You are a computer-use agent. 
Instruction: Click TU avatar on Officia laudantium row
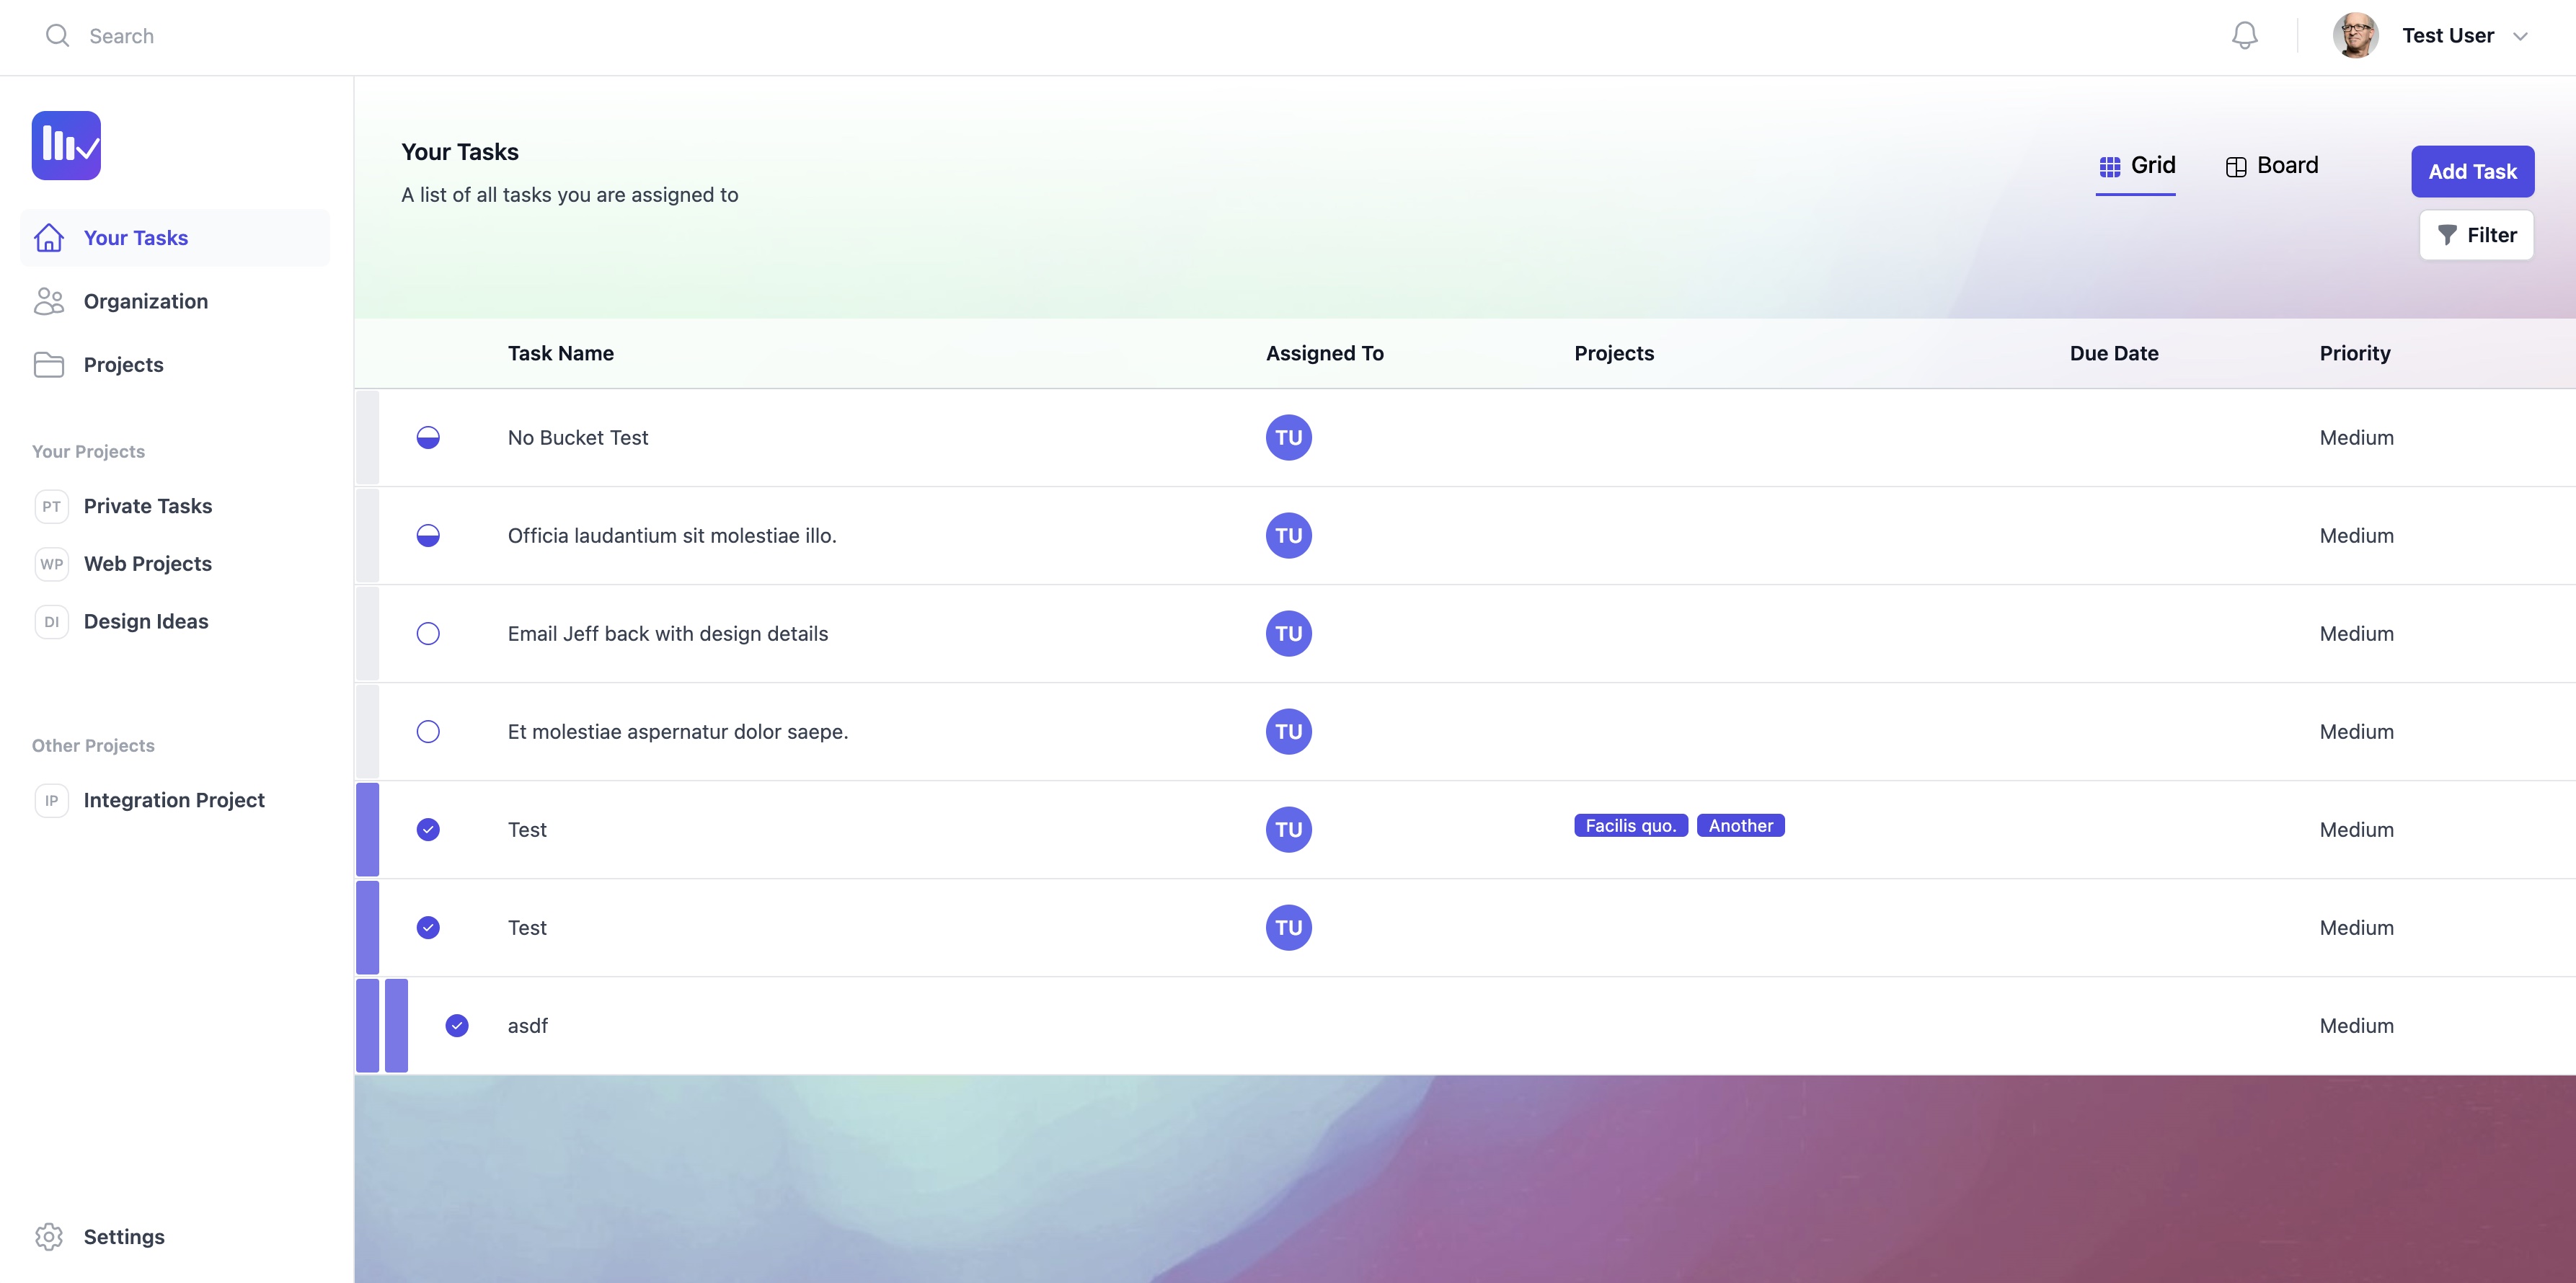[1289, 536]
